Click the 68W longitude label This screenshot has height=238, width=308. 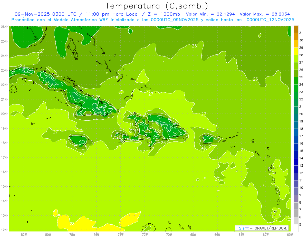(x=193, y=234)
